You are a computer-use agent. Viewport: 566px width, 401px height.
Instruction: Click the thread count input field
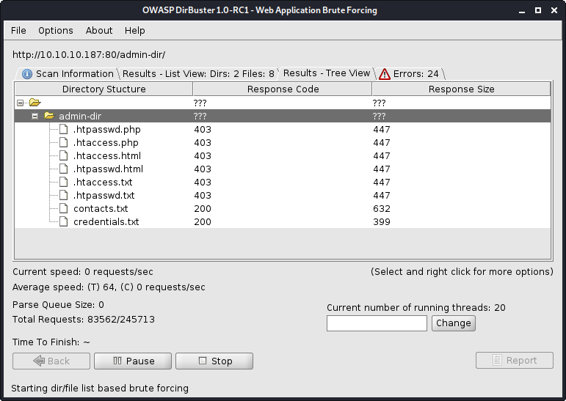coord(377,323)
